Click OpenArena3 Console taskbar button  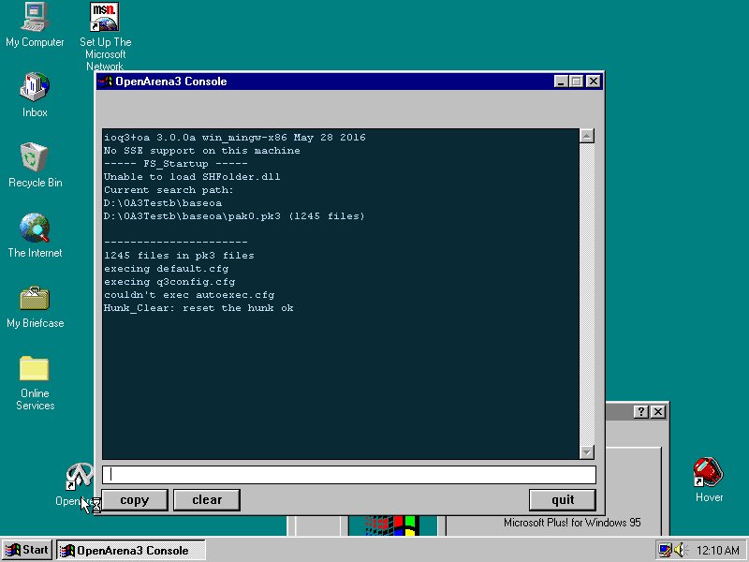131,550
